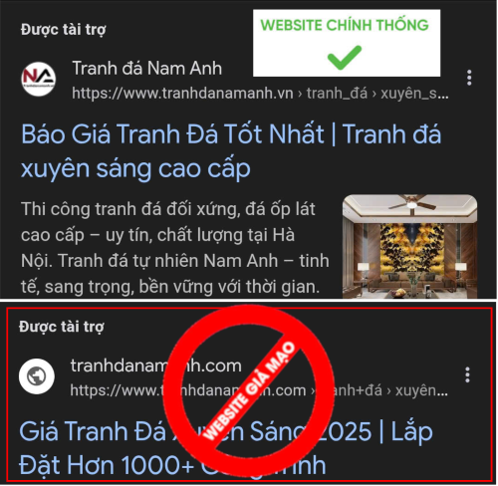
Task: Open the stone painting living room thumbnail
Action: point(409,247)
